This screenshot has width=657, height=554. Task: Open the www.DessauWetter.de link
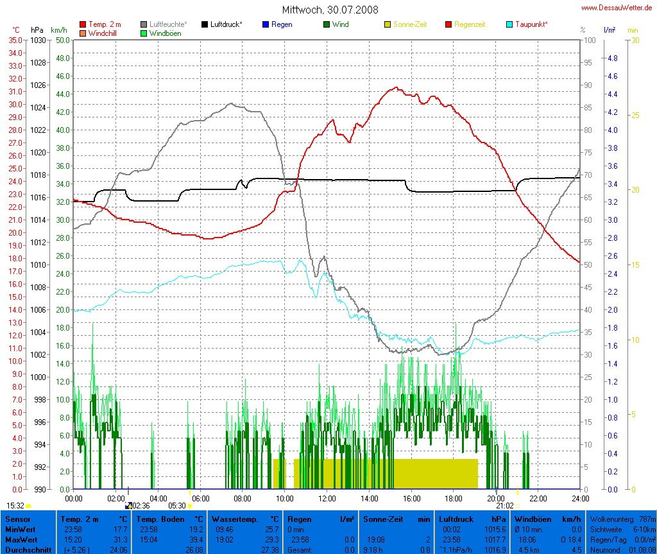pyautogui.click(x=617, y=8)
